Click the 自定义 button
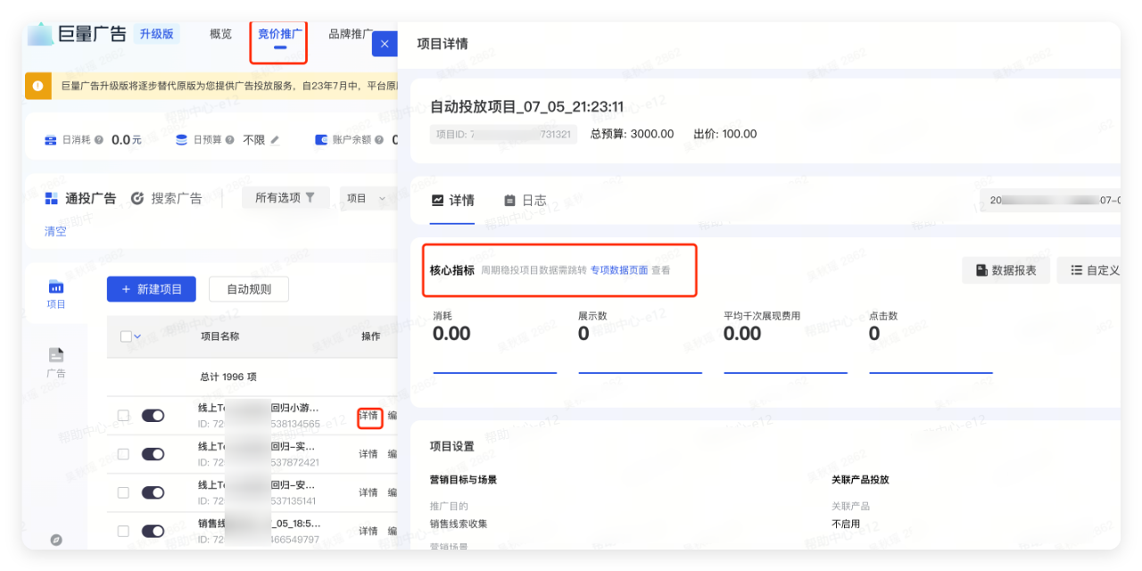 1089,270
